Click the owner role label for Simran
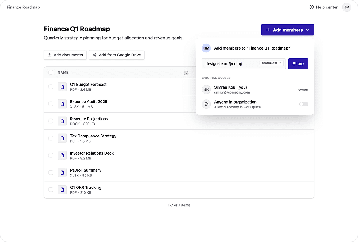Screen dimensions: 358x242 (x=303, y=90)
